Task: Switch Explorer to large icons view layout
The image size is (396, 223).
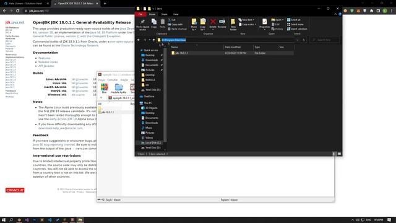Action: 339,154
